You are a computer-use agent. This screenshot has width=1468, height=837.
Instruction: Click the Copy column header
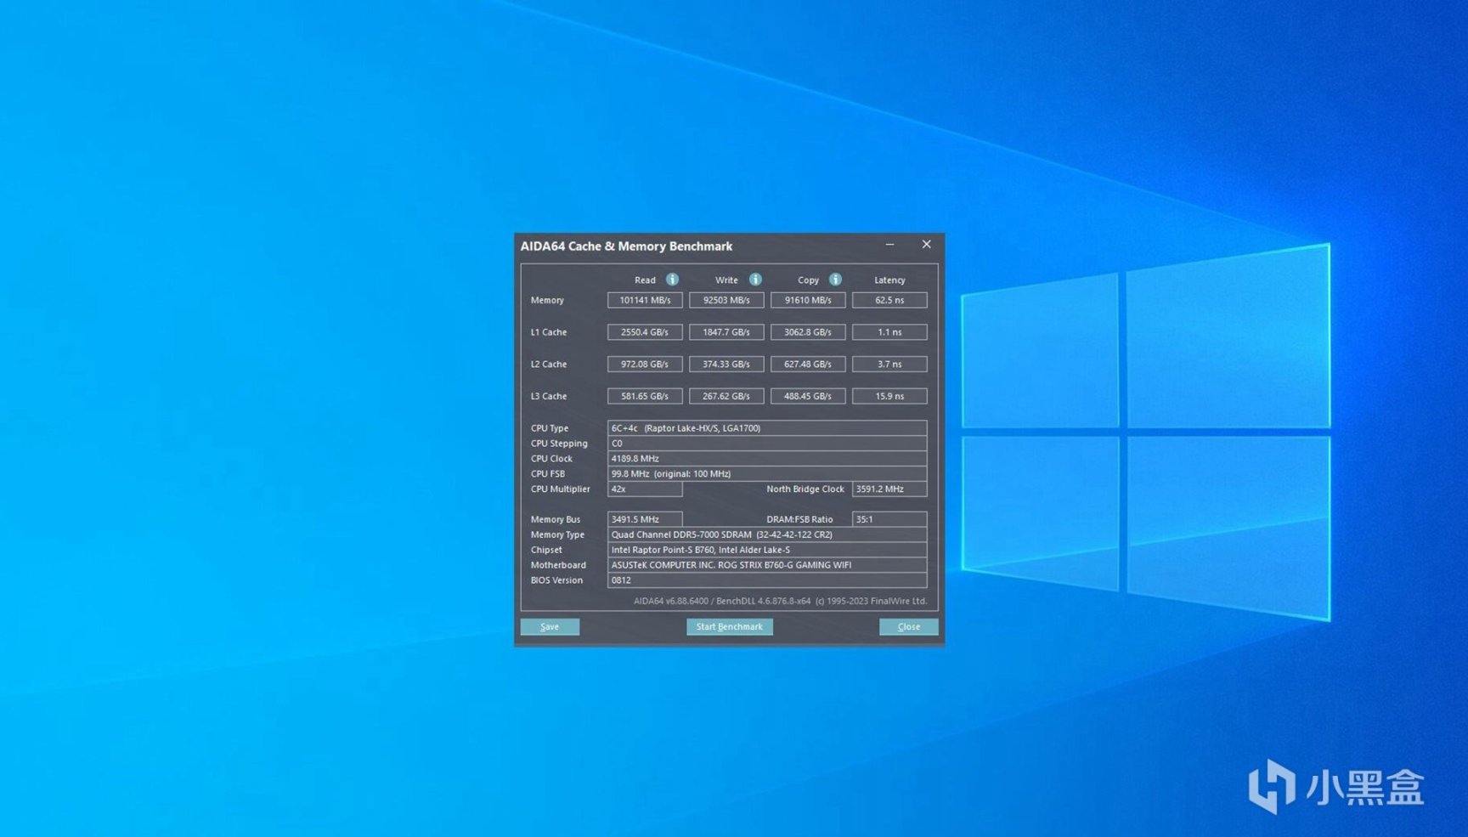(808, 280)
